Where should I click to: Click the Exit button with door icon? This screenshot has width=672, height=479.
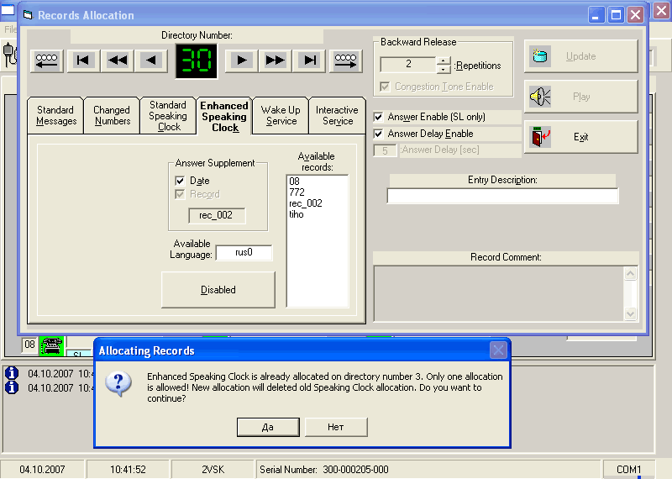click(580, 137)
